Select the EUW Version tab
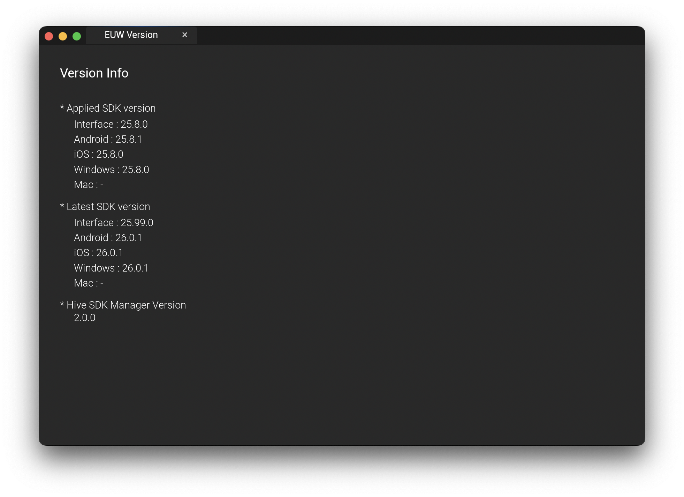 [131, 35]
